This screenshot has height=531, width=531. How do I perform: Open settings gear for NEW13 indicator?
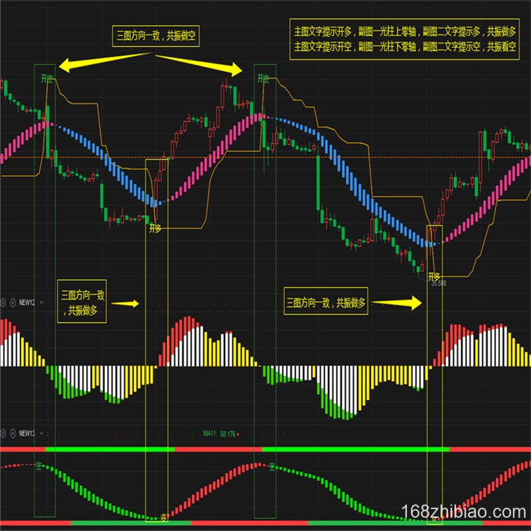point(3,433)
